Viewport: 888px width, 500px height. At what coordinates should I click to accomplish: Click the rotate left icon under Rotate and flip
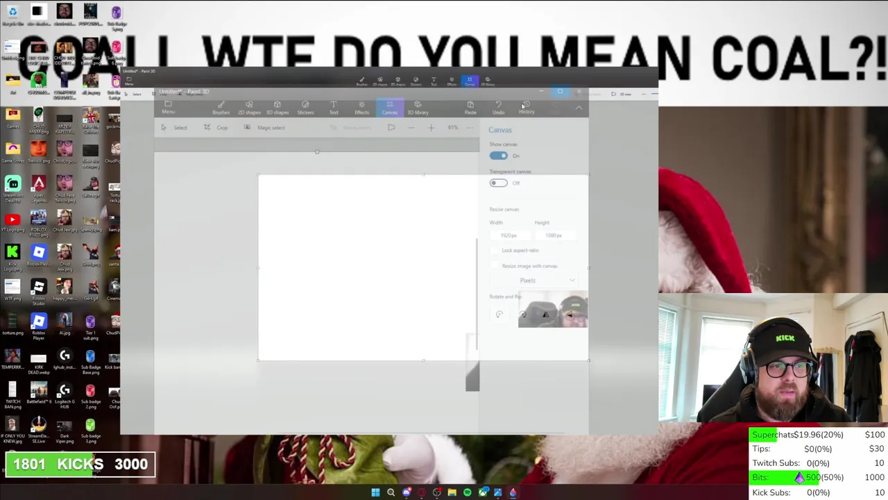point(499,315)
